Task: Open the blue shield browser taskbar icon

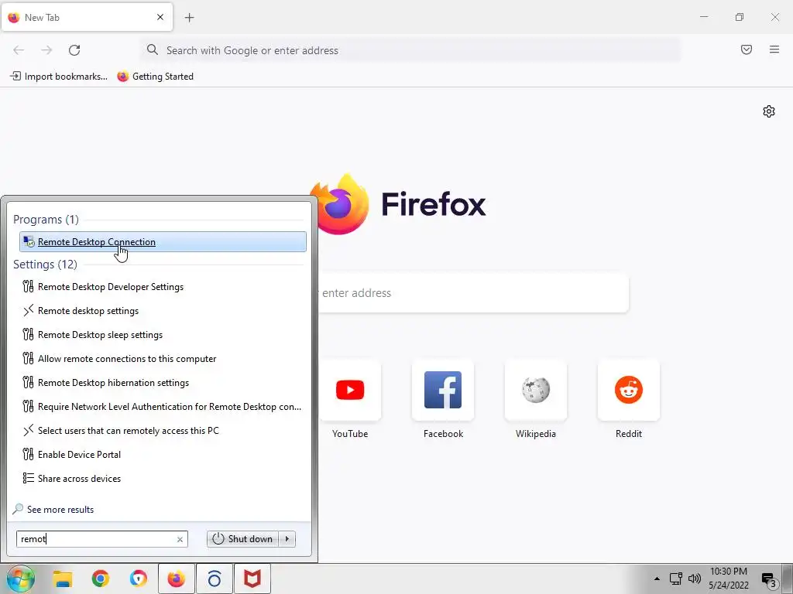Action: [x=138, y=579]
